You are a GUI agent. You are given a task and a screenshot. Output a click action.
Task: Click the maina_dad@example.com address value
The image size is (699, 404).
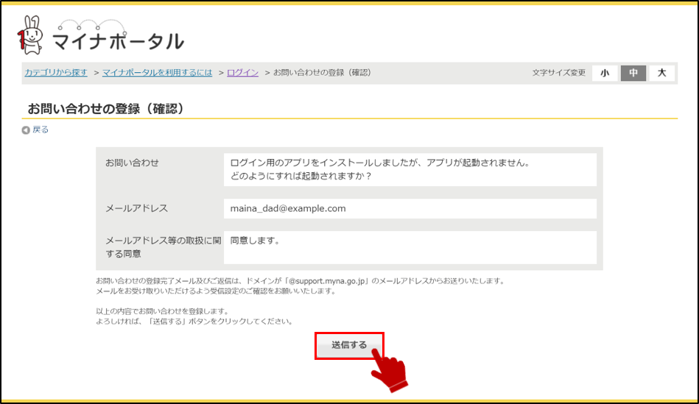click(288, 208)
